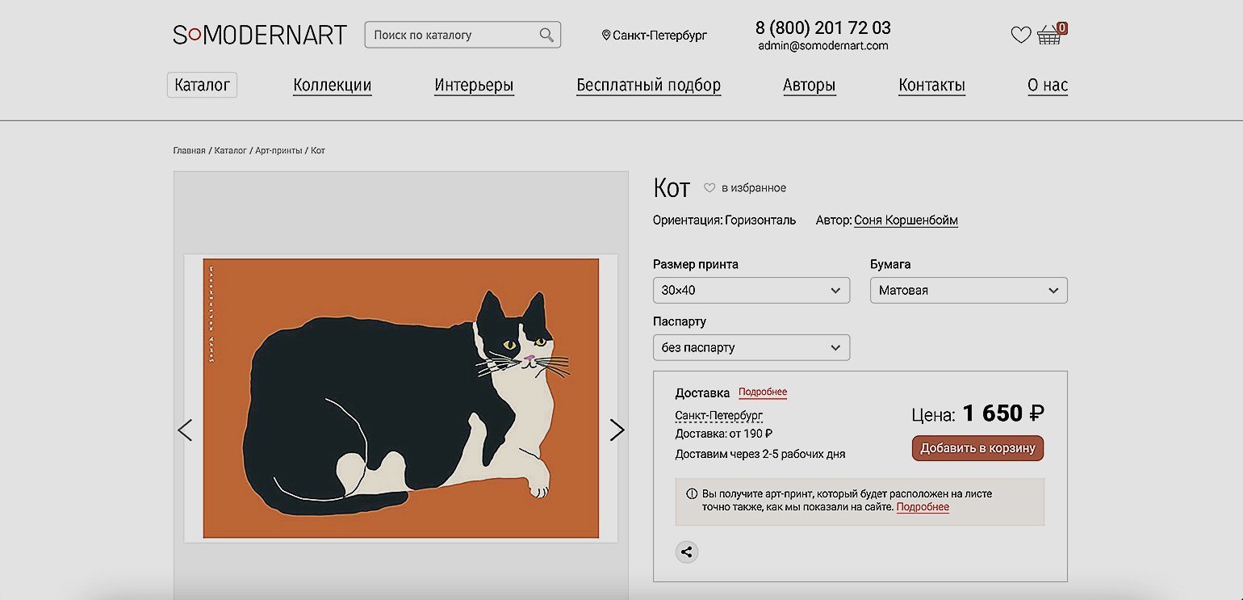Open the Паспарту dropdown
The height and width of the screenshot is (600, 1243).
pyautogui.click(x=751, y=347)
